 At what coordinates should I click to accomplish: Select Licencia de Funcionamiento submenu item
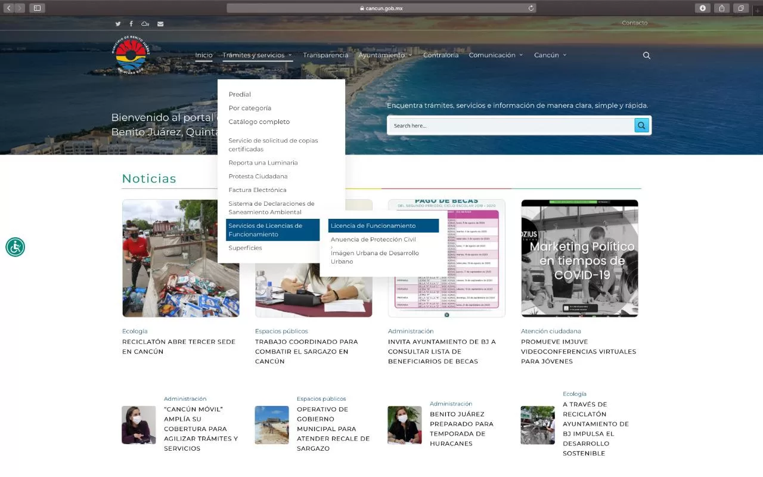[x=383, y=226]
